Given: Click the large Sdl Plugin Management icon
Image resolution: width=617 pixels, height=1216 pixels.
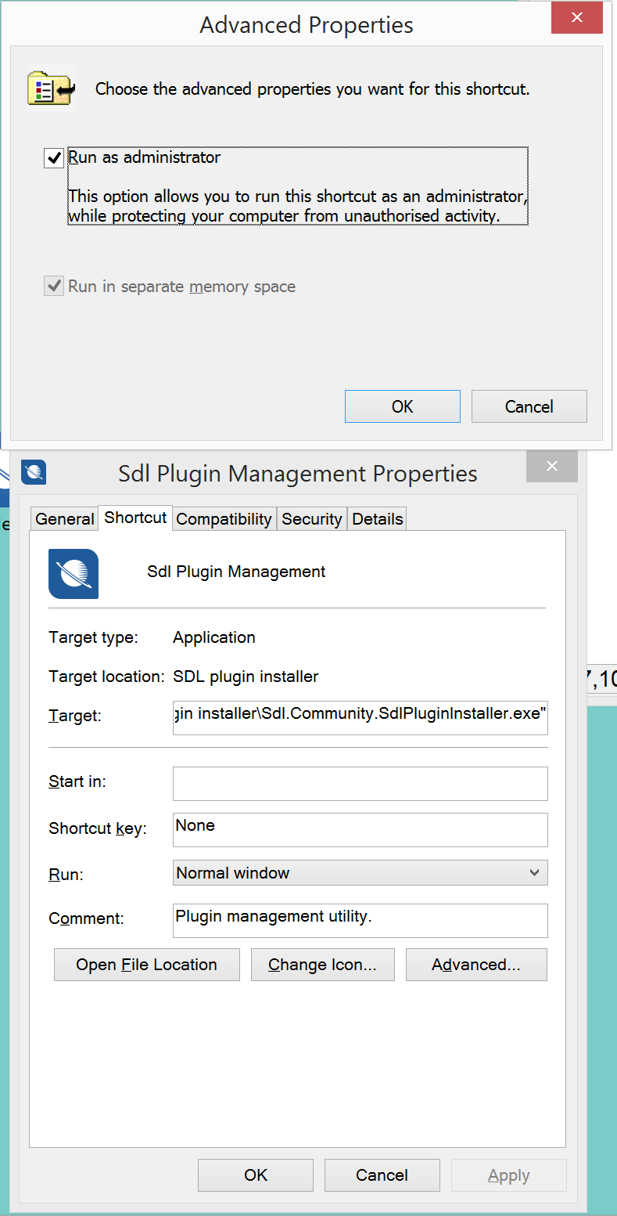Looking at the screenshot, I should 74,574.
